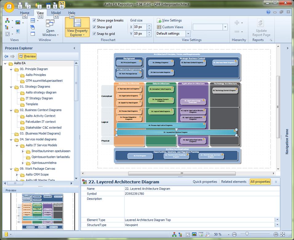294x240 pixels.
Task: Toggle Show grid checkbox
Action: coord(94,27)
